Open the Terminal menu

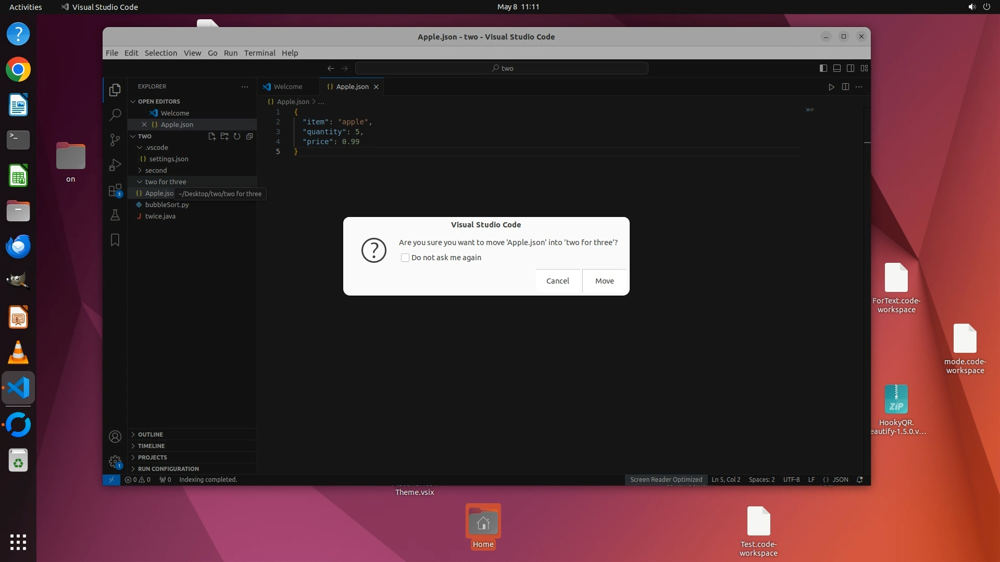point(259,53)
